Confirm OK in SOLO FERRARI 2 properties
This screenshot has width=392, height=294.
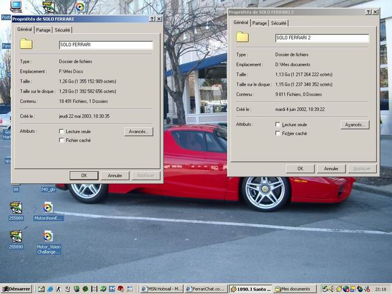click(x=300, y=168)
